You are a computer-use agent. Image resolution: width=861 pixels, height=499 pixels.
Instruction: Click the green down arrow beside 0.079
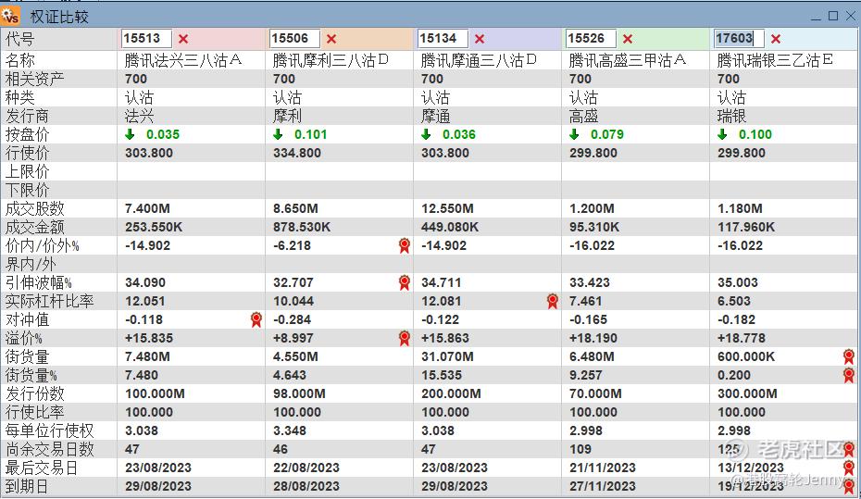coord(574,134)
